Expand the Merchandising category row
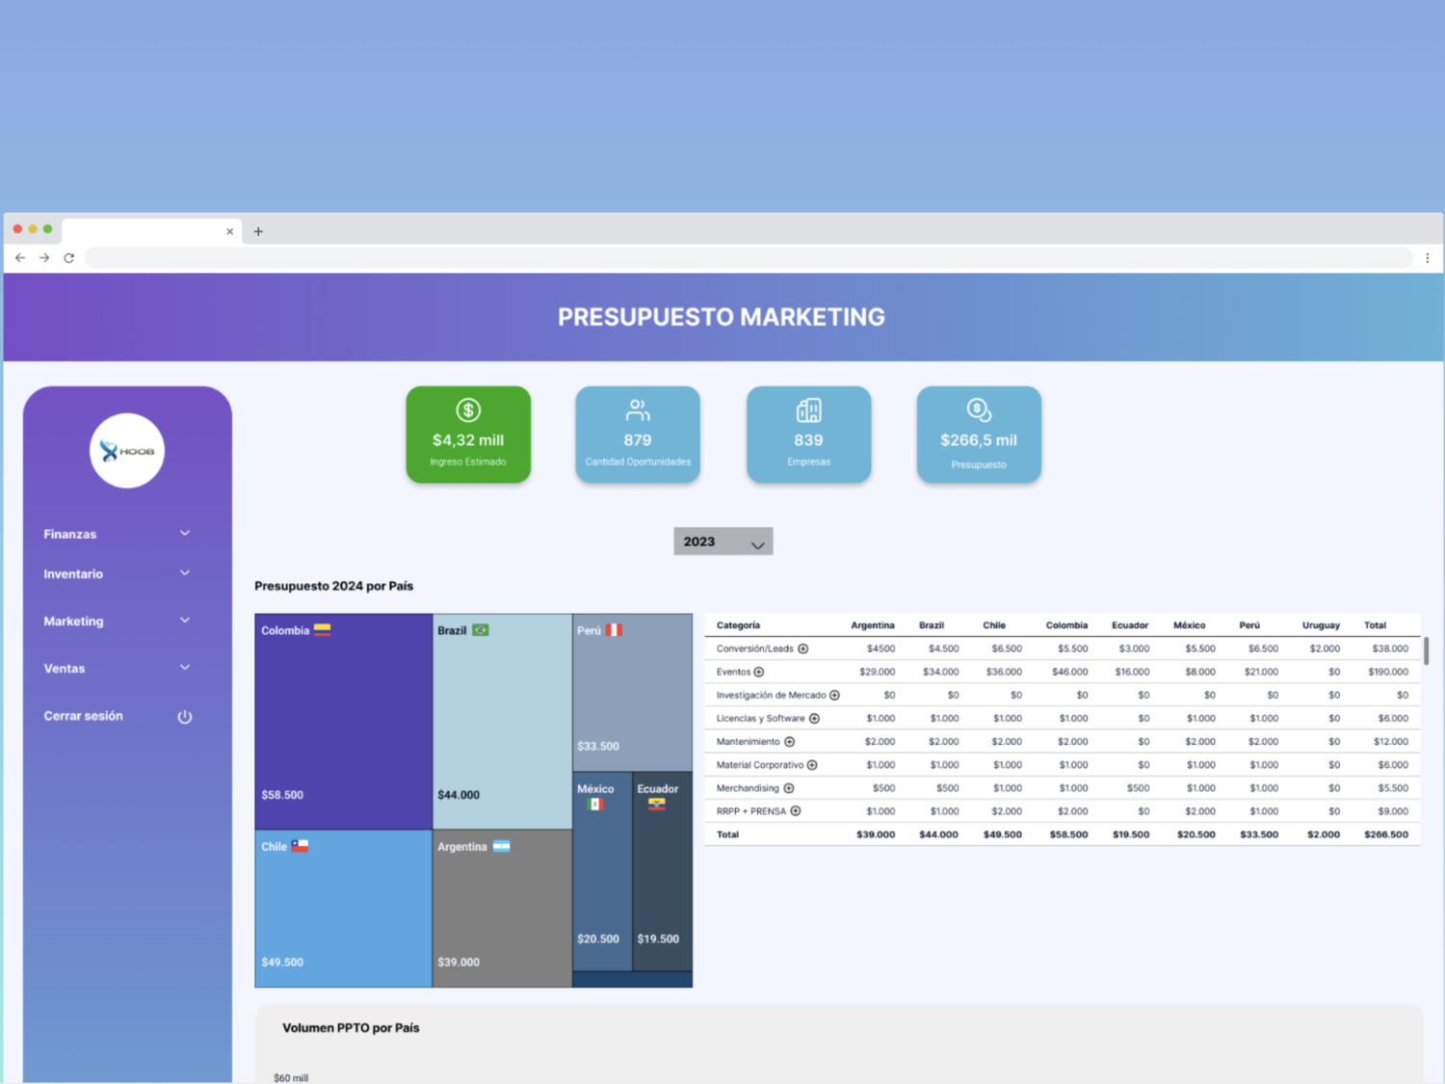The width and height of the screenshot is (1445, 1084). (x=789, y=788)
